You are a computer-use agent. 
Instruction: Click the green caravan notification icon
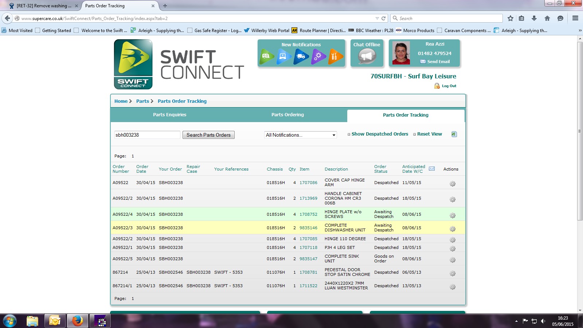pos(267,56)
